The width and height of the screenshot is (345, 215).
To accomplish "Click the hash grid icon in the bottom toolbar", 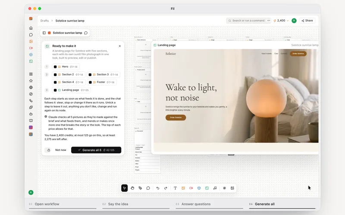I will click(x=224, y=188).
